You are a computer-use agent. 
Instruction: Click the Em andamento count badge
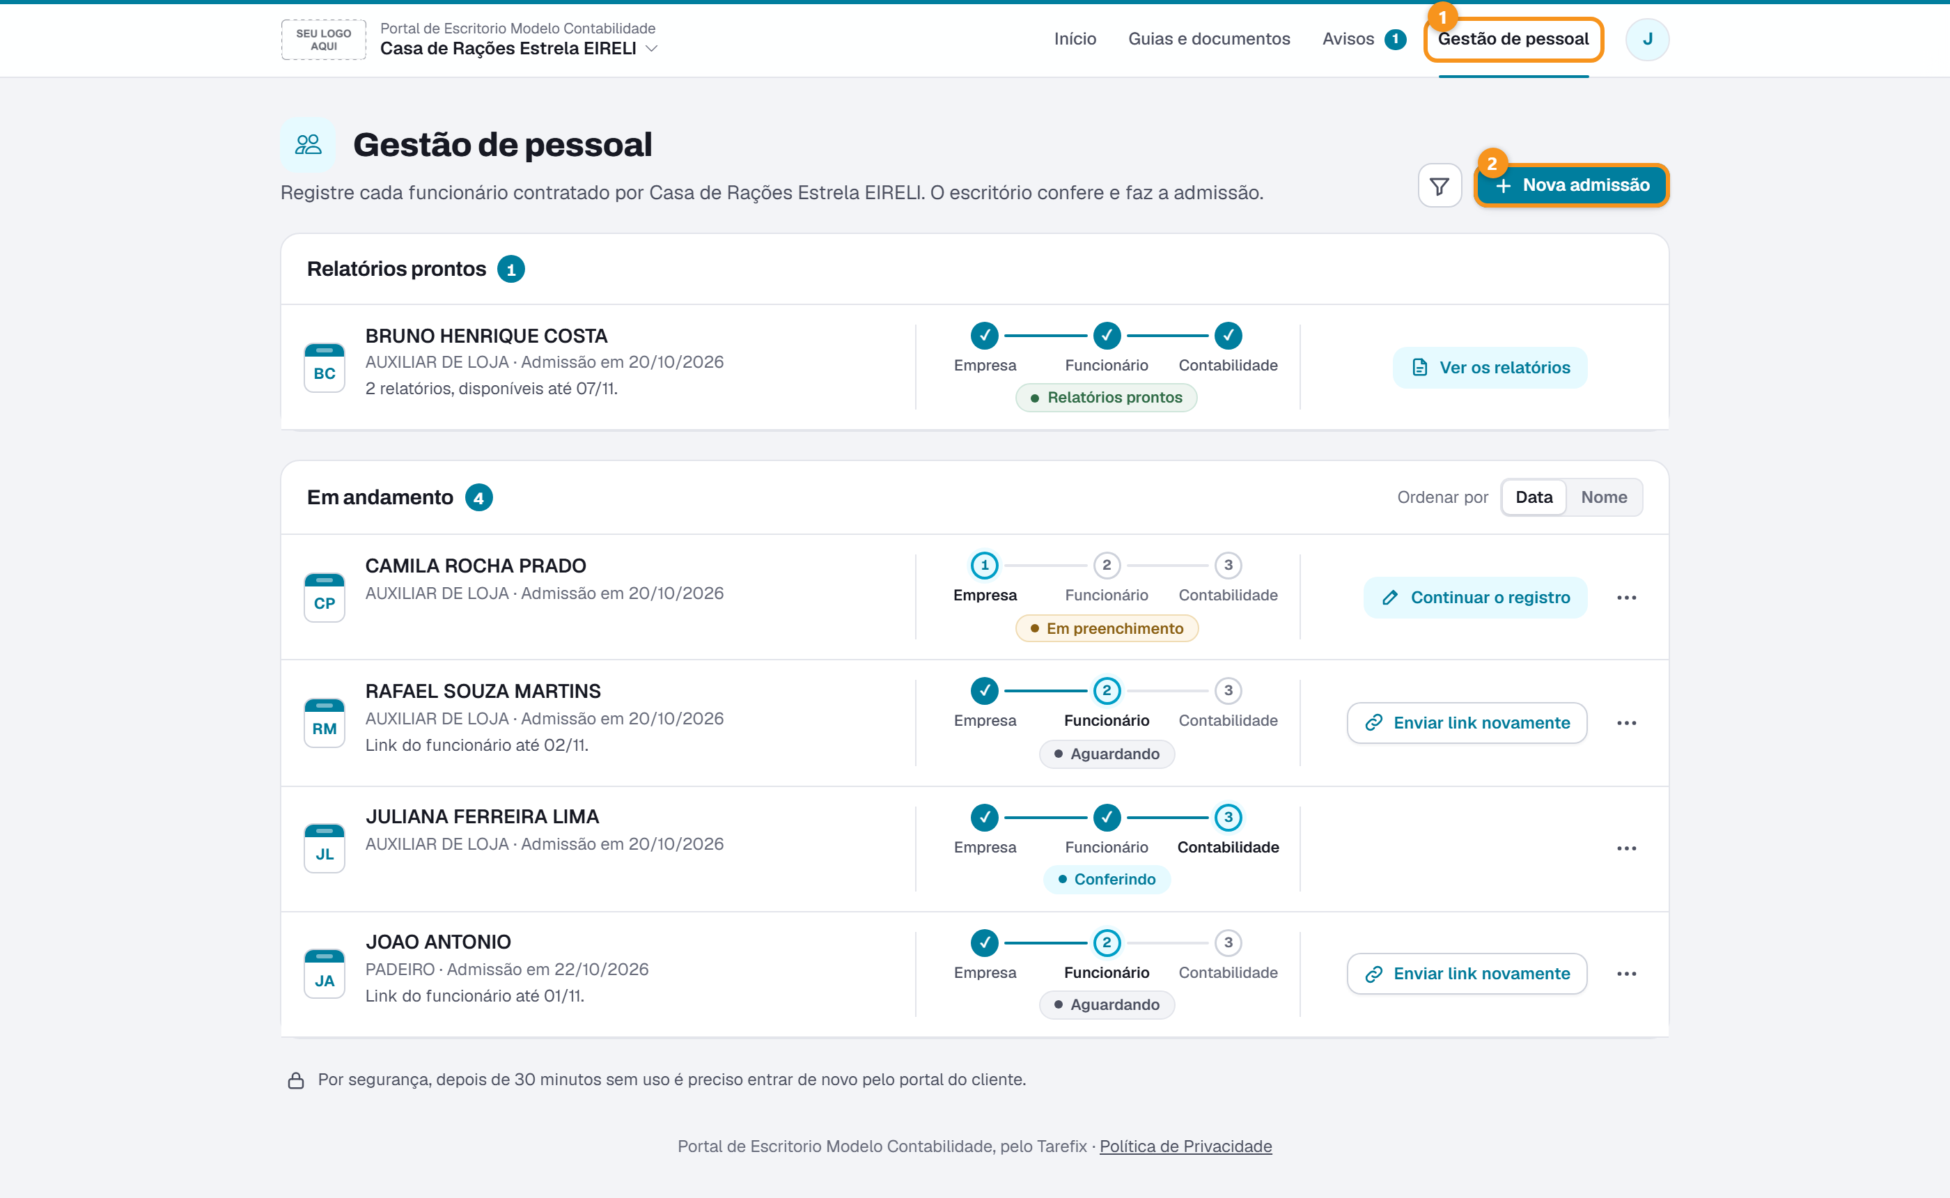tap(478, 497)
